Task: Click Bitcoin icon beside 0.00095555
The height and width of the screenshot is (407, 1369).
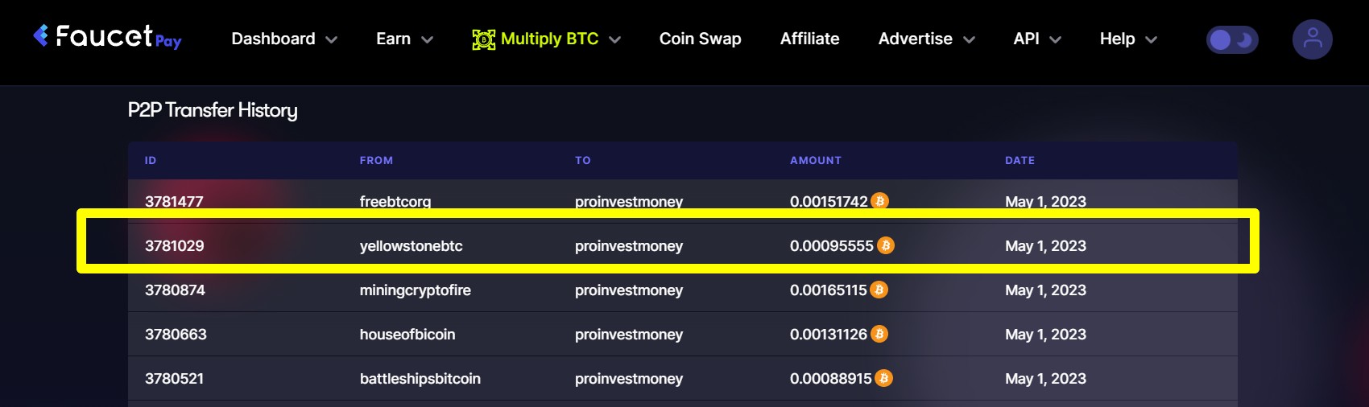Action: (x=885, y=245)
